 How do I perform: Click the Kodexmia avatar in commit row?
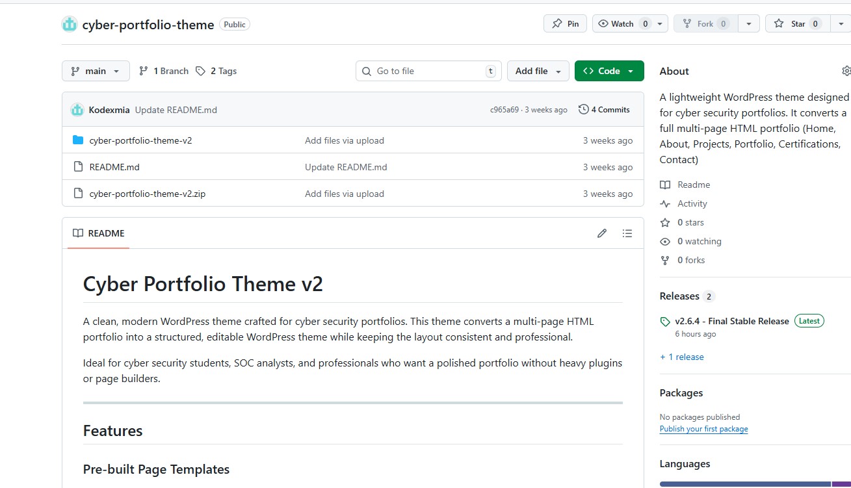(77, 110)
